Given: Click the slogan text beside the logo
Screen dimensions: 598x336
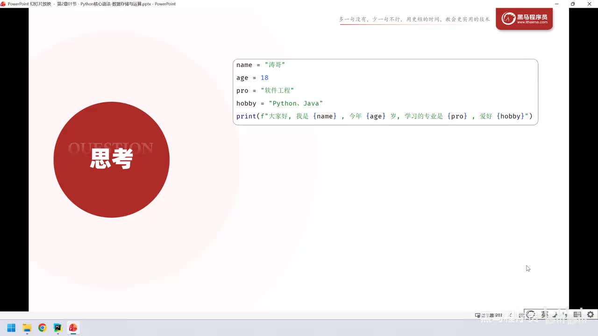Looking at the screenshot, I should [x=414, y=20].
